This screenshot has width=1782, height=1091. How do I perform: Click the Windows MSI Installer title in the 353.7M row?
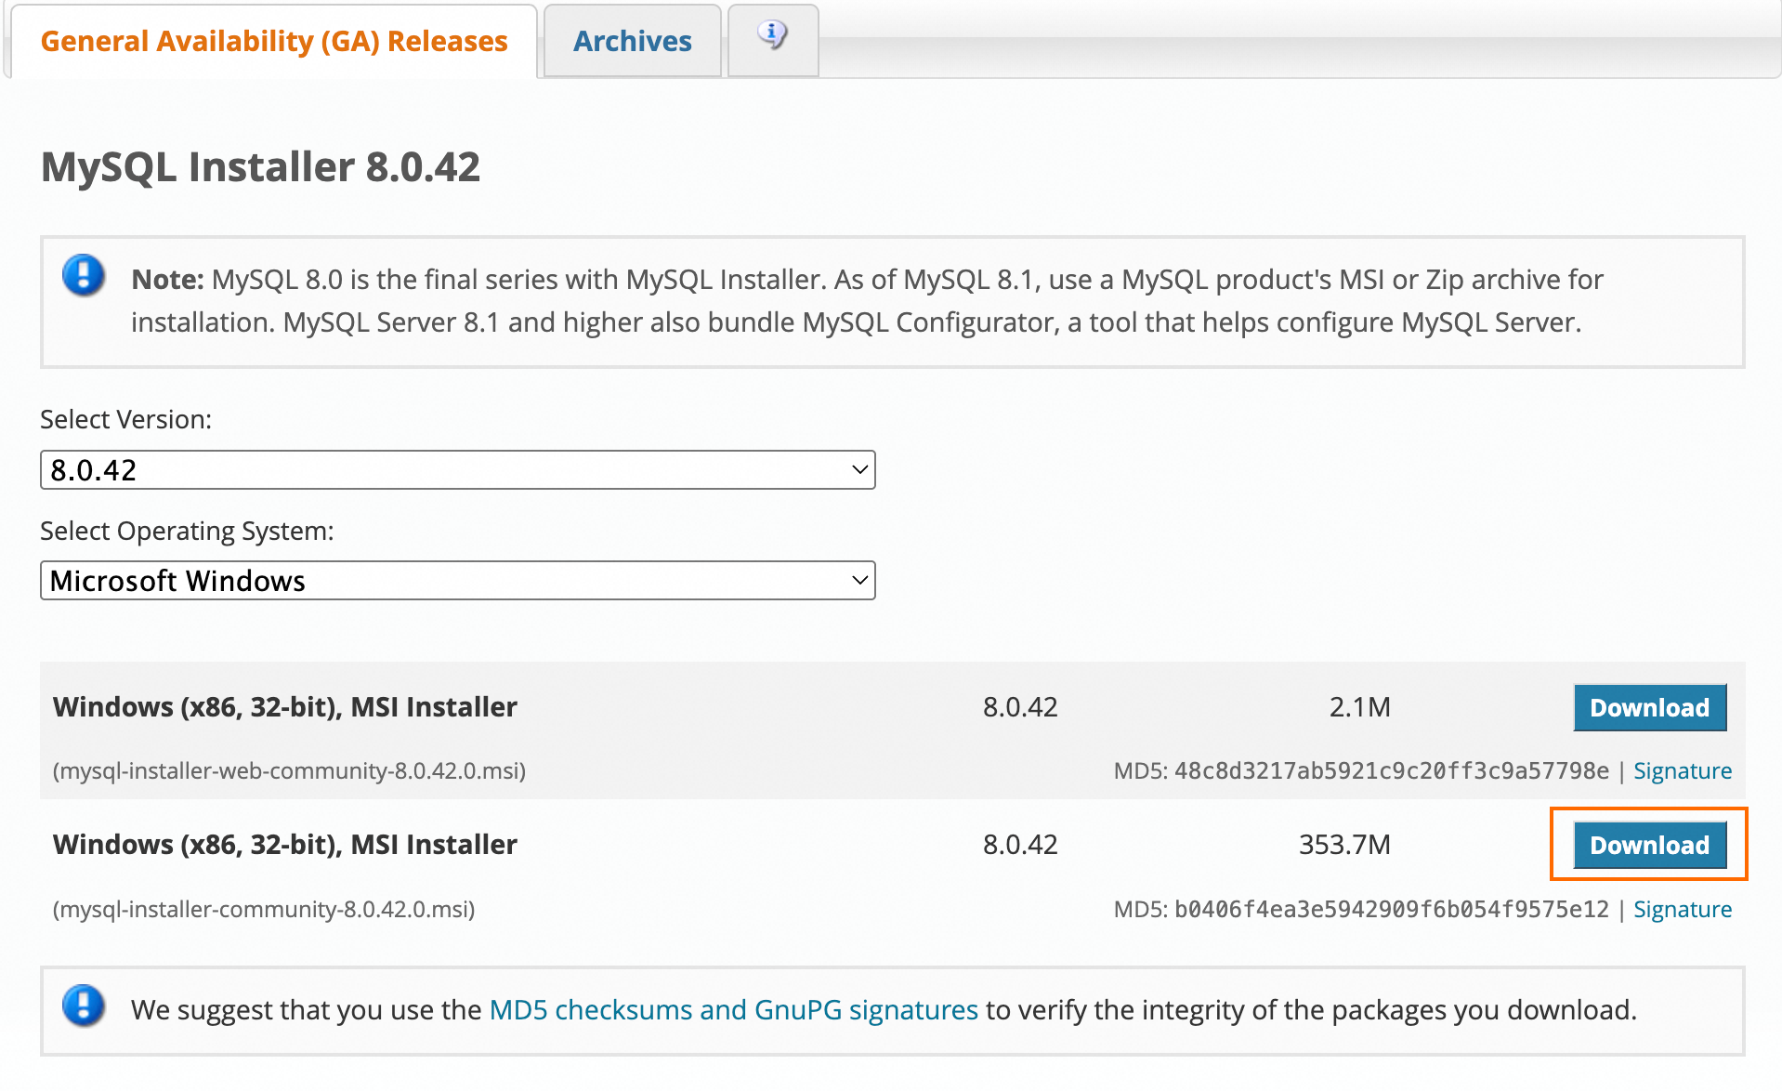pos(284,846)
